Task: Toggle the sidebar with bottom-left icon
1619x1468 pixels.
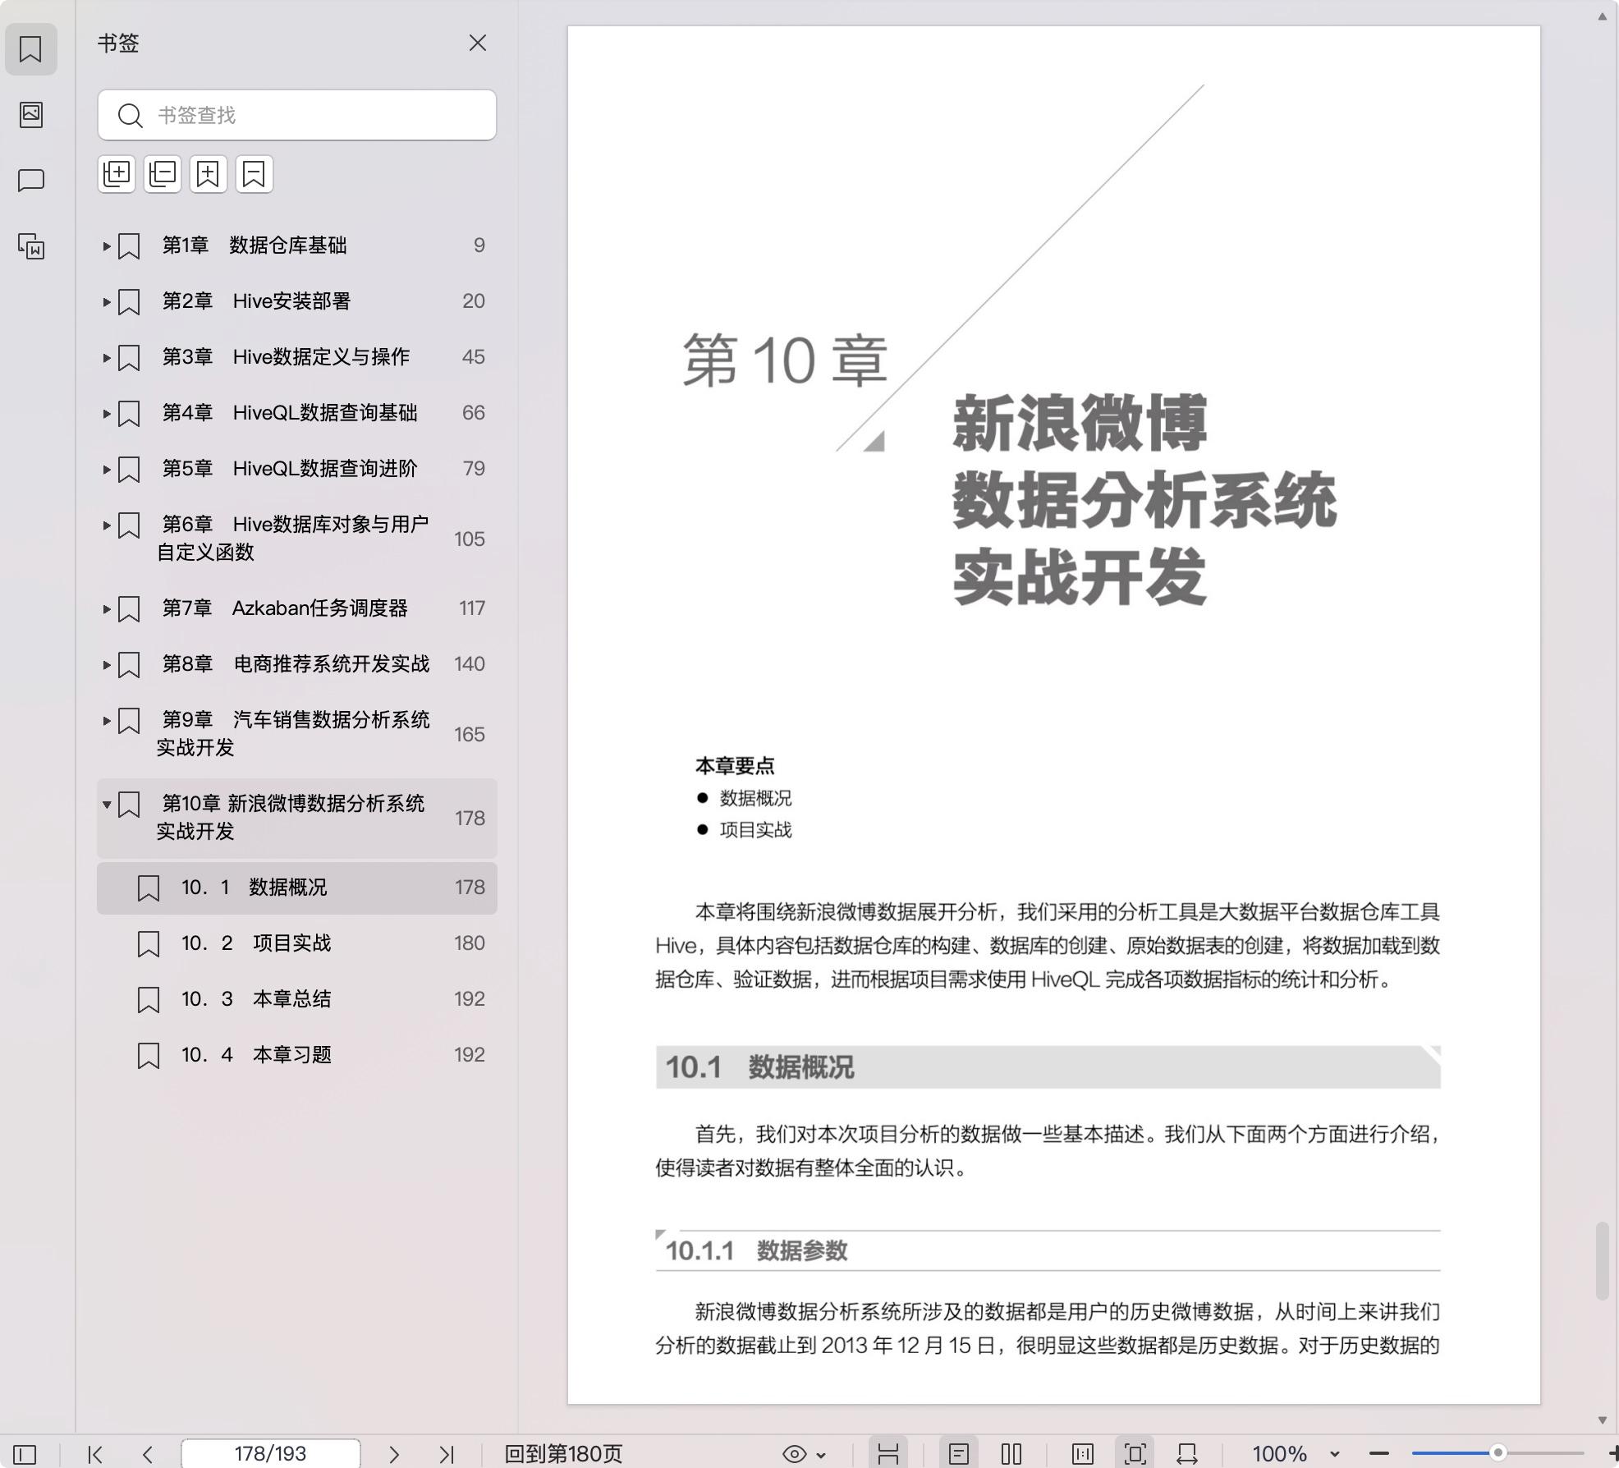Action: 25,1454
